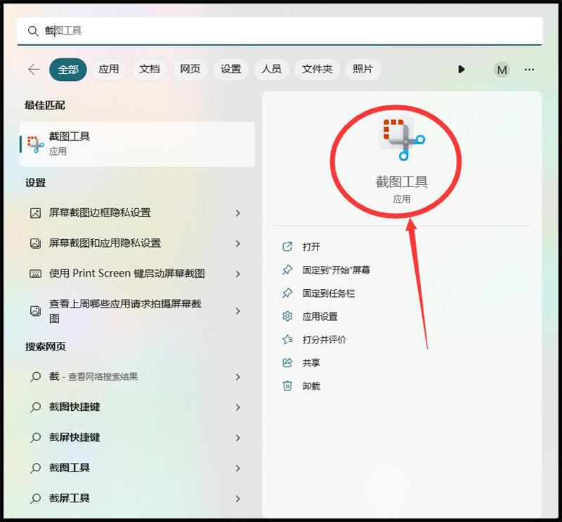Click the back arrow in search panel
The height and width of the screenshot is (522, 562).
coord(33,70)
